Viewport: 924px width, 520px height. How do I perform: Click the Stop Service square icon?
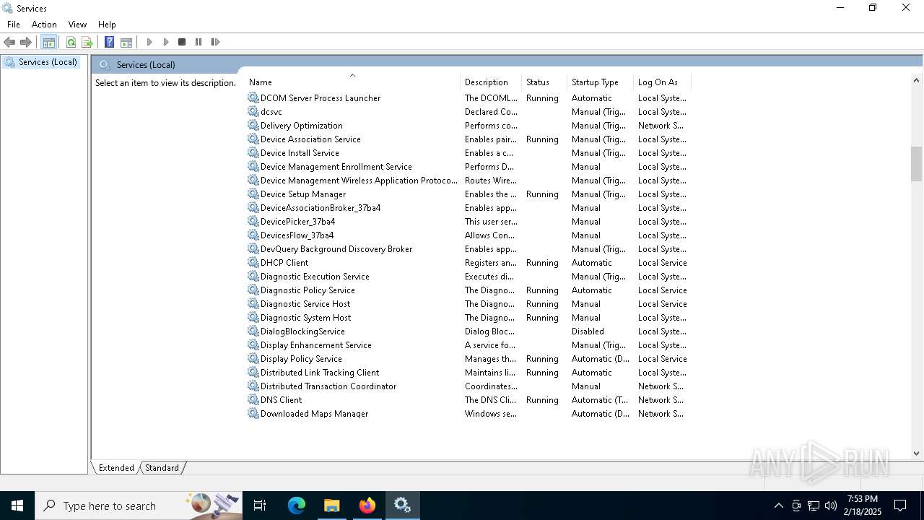click(x=182, y=42)
